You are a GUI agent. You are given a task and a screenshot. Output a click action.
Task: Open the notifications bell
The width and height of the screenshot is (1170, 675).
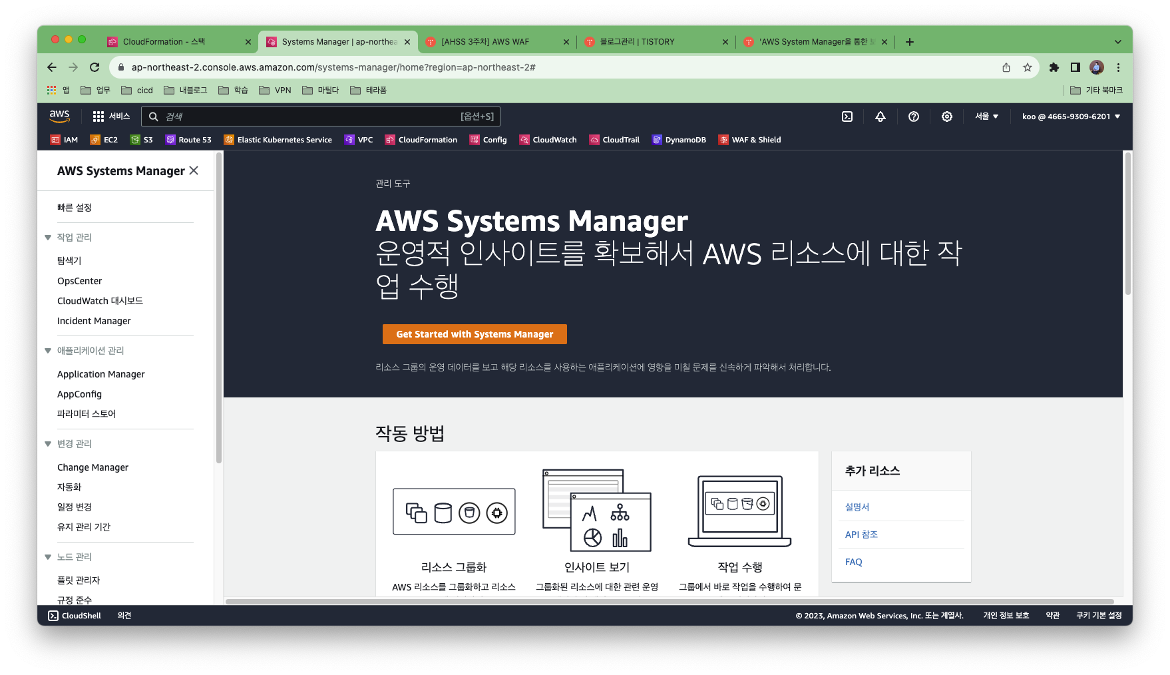[880, 116]
